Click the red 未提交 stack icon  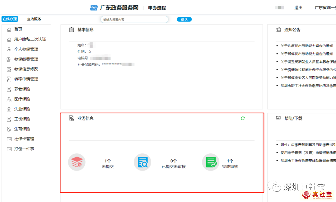[77, 162]
